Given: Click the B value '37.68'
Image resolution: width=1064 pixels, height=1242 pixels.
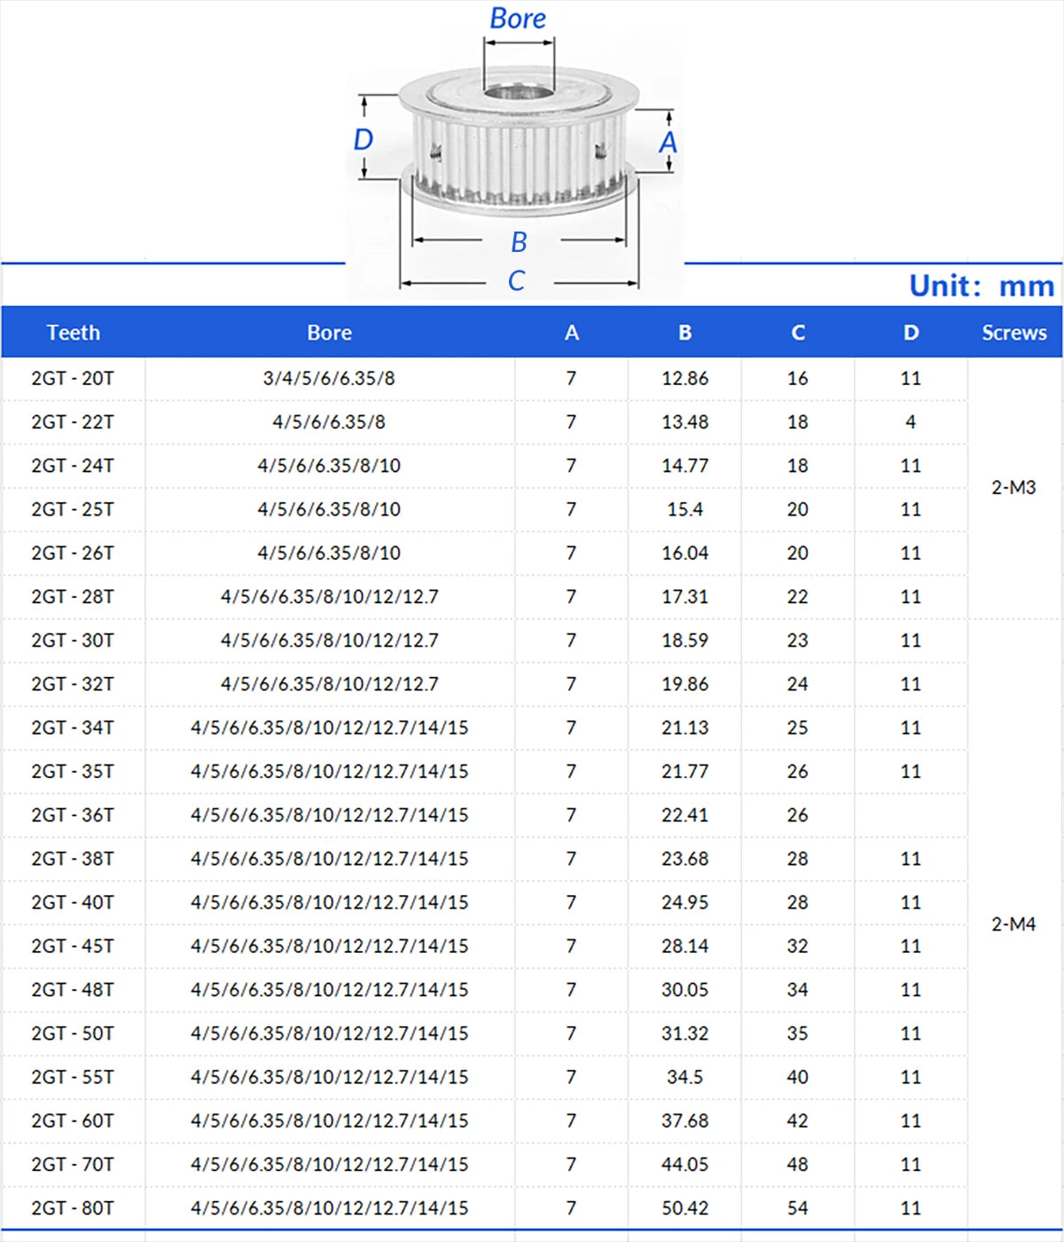Looking at the screenshot, I should click(x=685, y=1121).
